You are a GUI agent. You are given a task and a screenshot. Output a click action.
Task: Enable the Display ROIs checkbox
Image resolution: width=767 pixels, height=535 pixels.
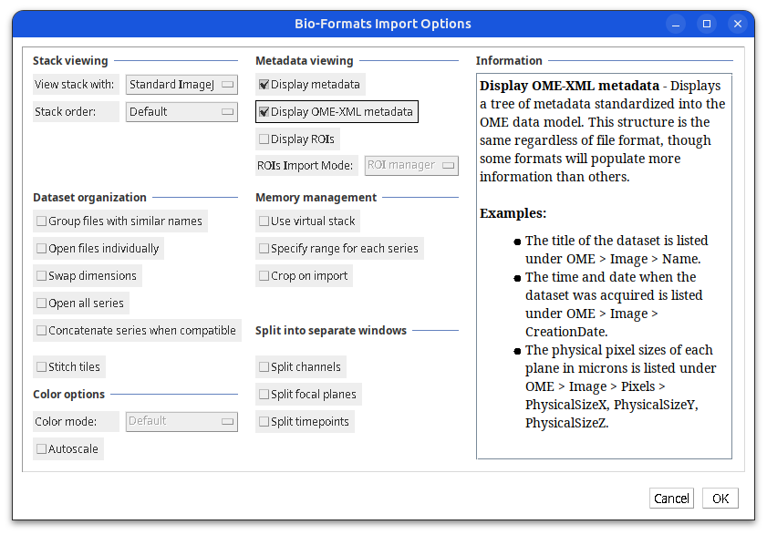(264, 139)
